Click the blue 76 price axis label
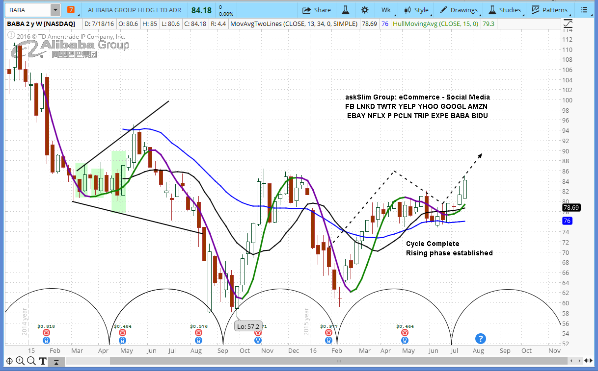This screenshot has width=598, height=371. [567, 221]
